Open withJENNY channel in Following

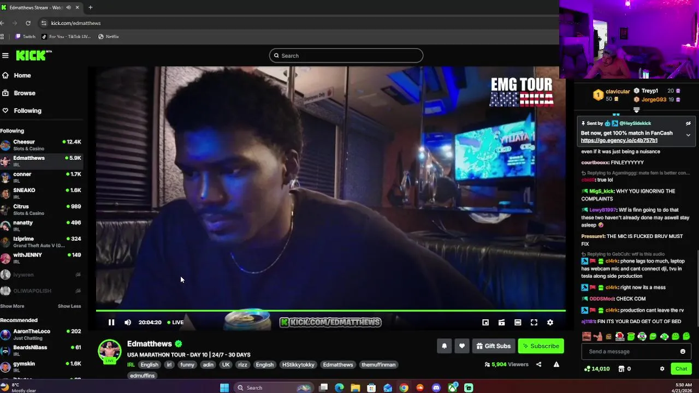(42, 258)
